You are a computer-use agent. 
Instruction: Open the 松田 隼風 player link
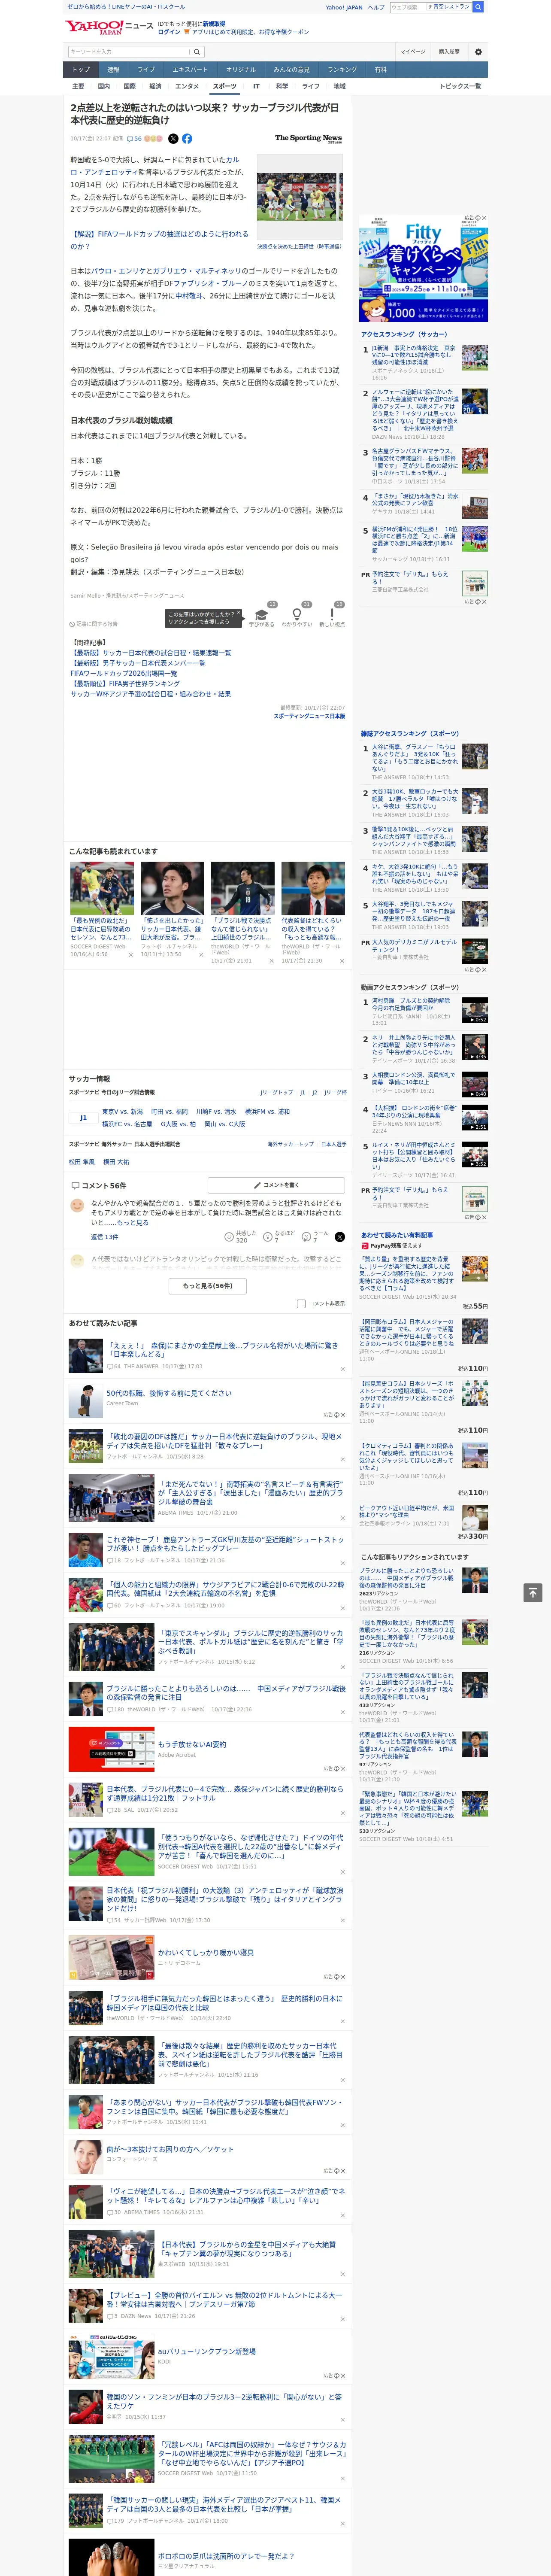tap(82, 1162)
